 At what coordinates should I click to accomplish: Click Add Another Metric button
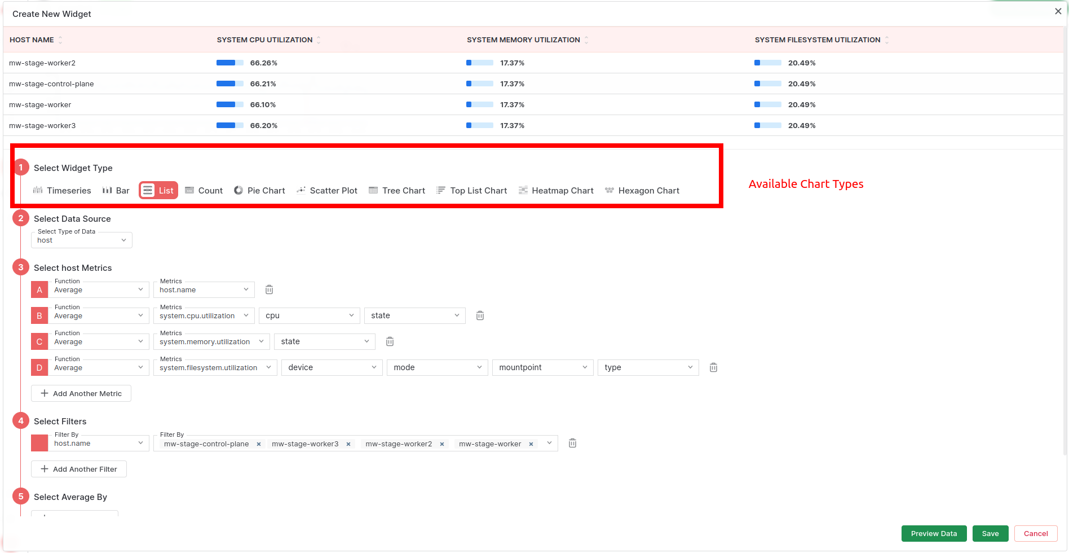[81, 393]
